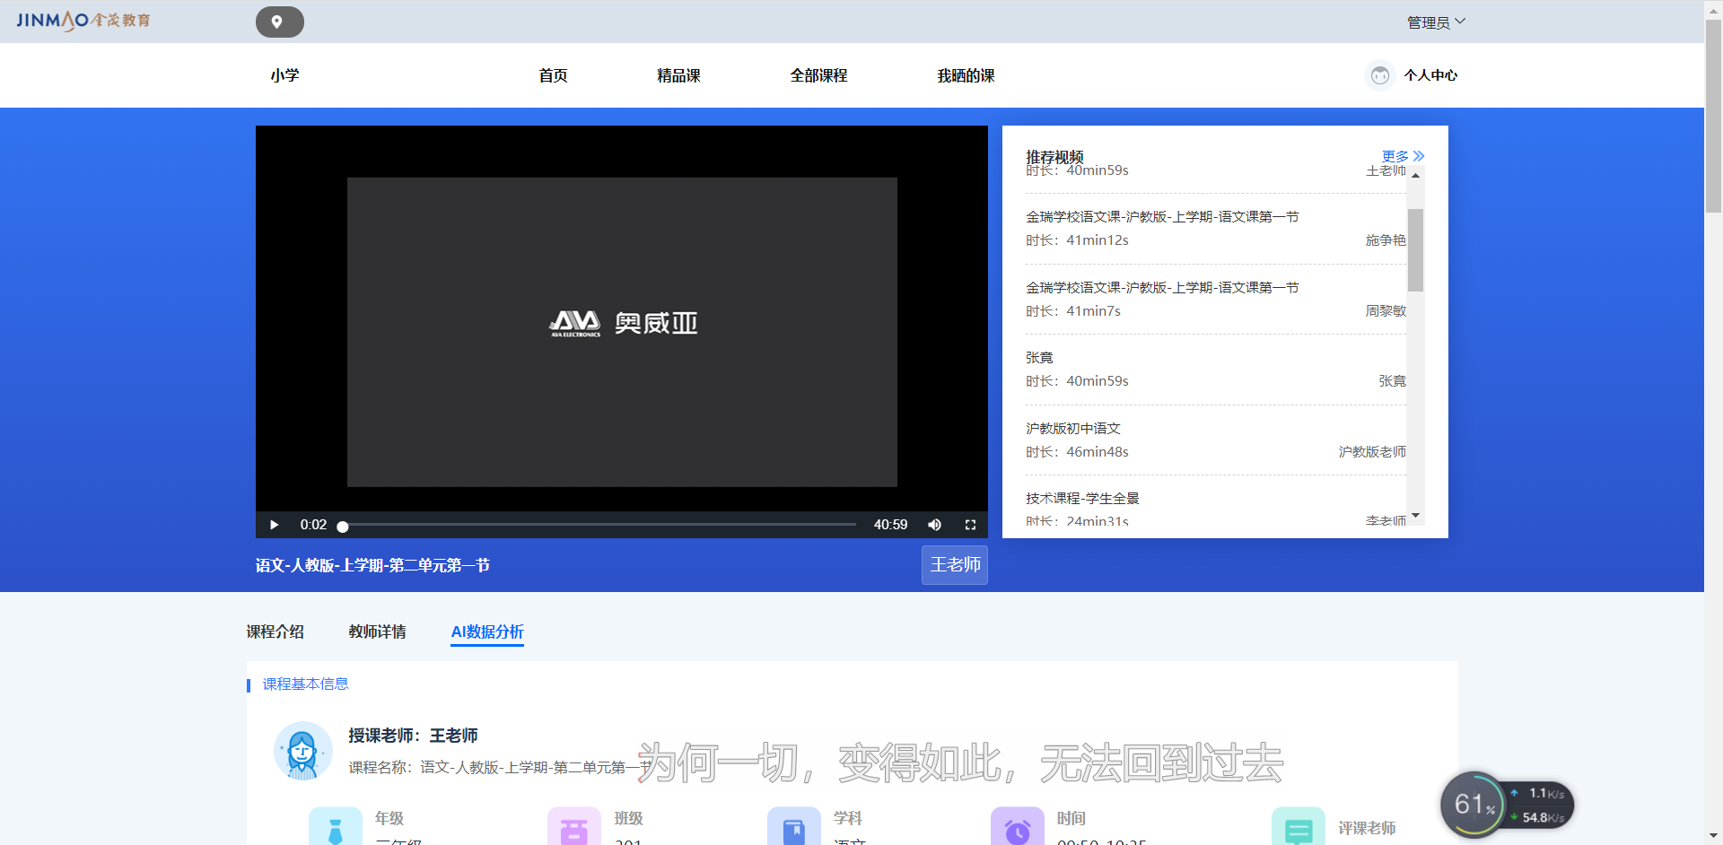The height and width of the screenshot is (845, 1723).
Task: Play the video
Action: [x=274, y=525]
